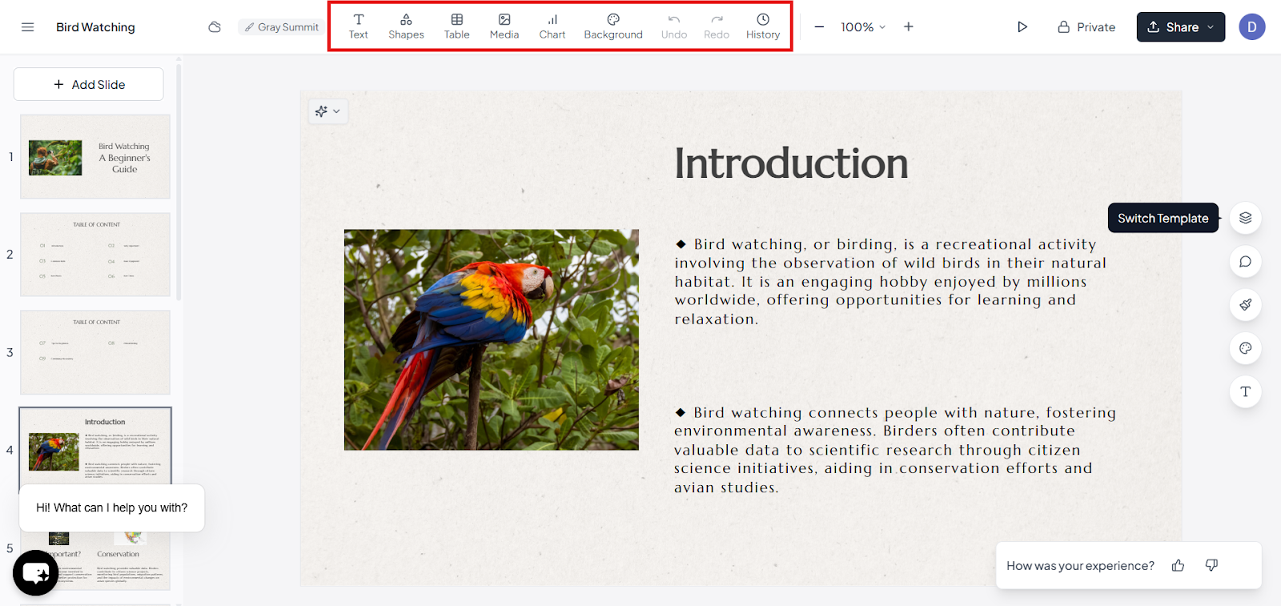Viewport: 1281px width, 606px height.
Task: Click the Introduction slide title
Action: pos(791,163)
